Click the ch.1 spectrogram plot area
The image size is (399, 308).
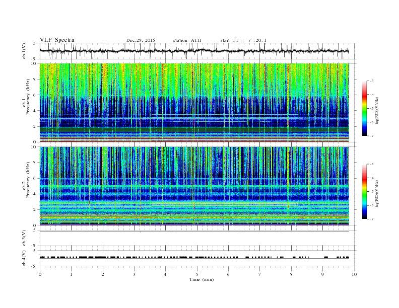pyautogui.click(x=194, y=103)
